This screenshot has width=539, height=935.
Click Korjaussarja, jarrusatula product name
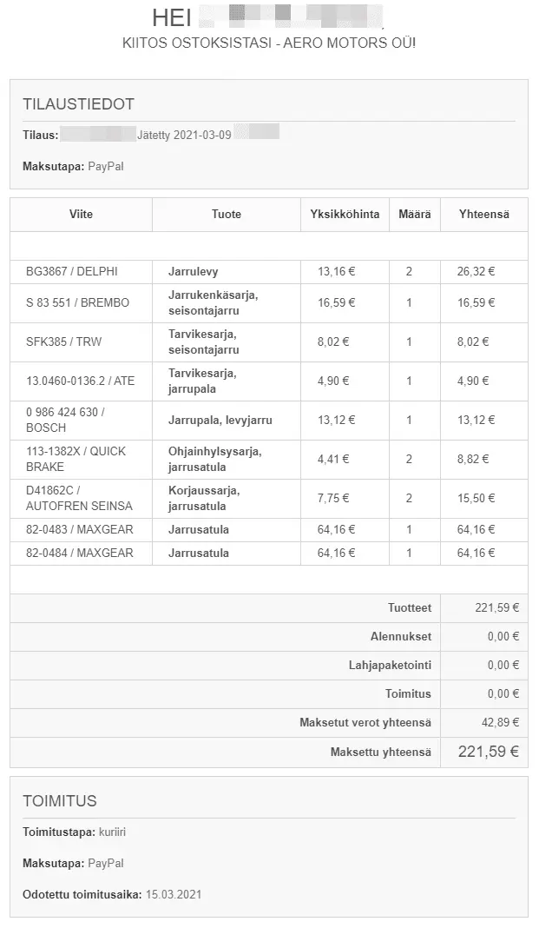pos(204,499)
